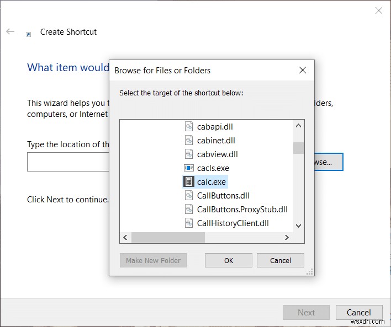This screenshot has height=327, width=391.
Task: Cancel the Create Shortcut wizard
Action: (358, 313)
